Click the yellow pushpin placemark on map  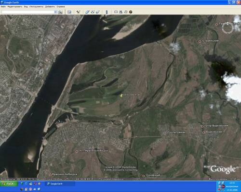point(121,95)
